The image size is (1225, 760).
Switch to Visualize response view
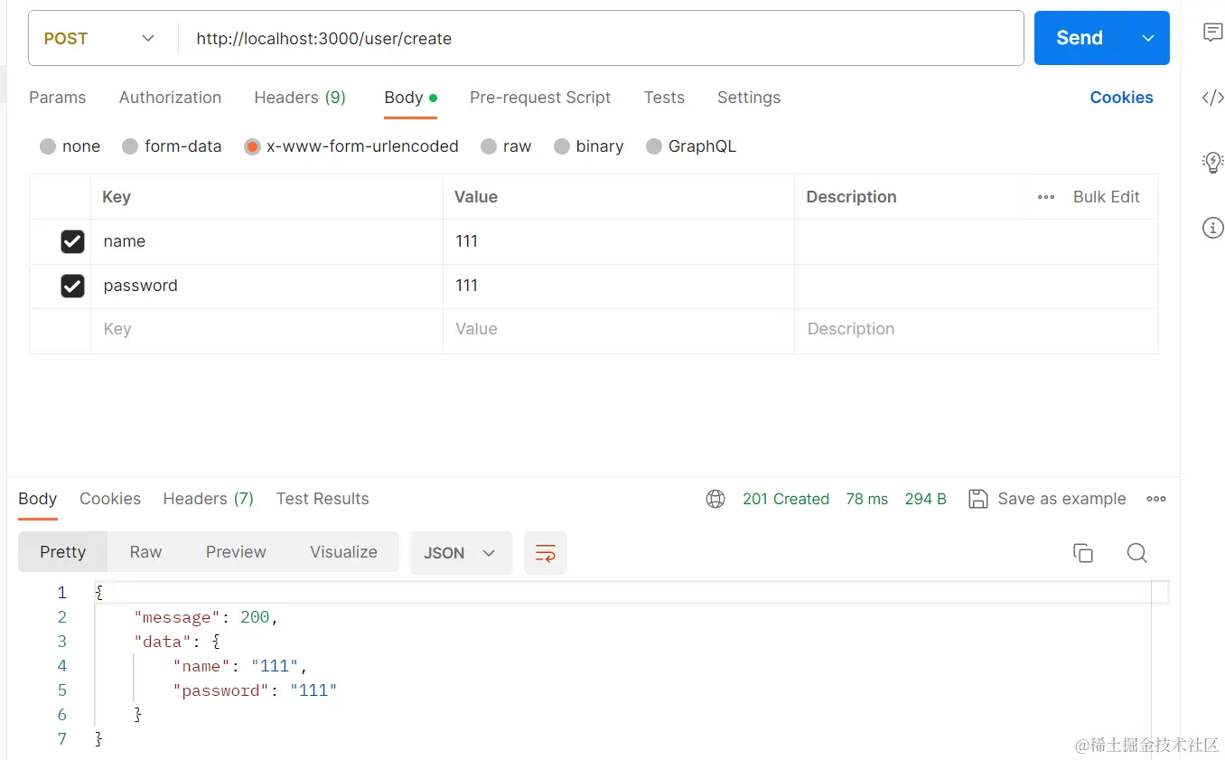coord(343,552)
